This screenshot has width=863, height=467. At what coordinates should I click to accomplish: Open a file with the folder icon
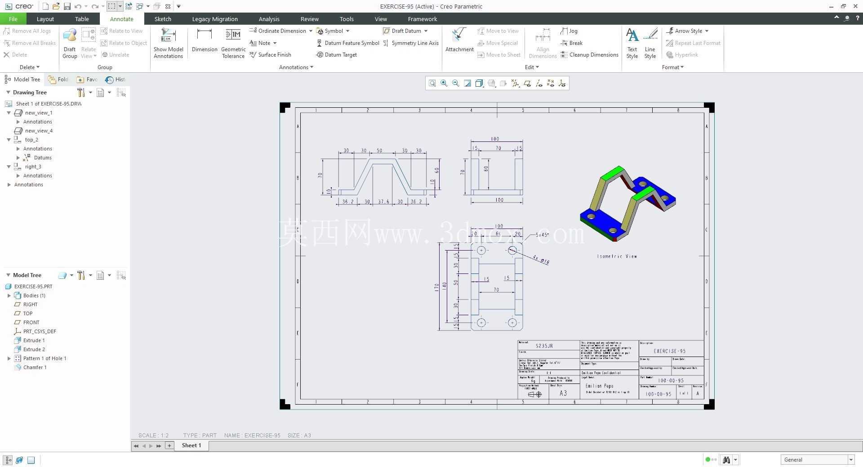point(56,6)
